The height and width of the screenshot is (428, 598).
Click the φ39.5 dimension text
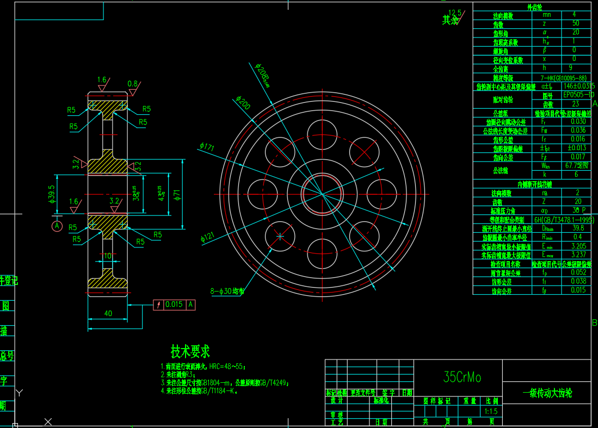tap(52, 193)
